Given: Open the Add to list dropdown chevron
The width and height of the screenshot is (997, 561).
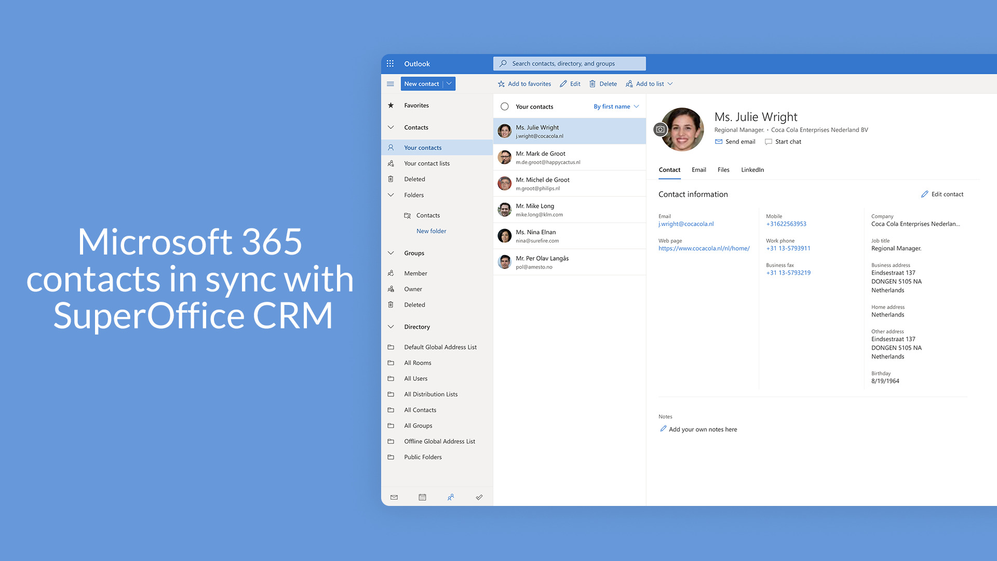Looking at the screenshot, I should (670, 84).
